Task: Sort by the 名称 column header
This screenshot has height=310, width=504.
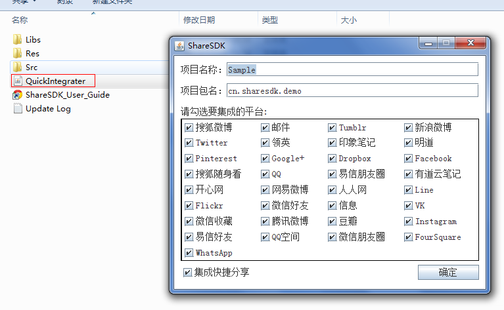Action: 20,20
